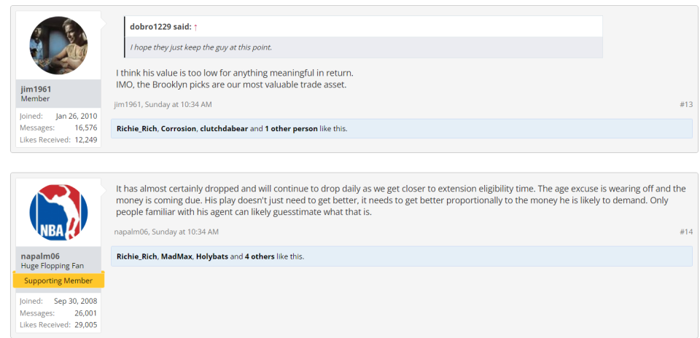Screen dimensions: 700x338
Task: Open post #13 permalink
Action: coord(686,104)
